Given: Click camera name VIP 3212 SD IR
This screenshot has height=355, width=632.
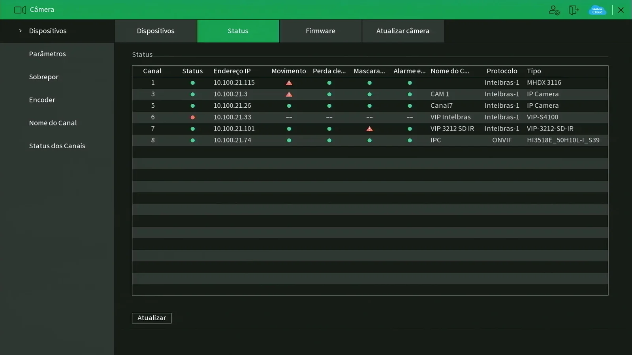Looking at the screenshot, I should [x=452, y=129].
